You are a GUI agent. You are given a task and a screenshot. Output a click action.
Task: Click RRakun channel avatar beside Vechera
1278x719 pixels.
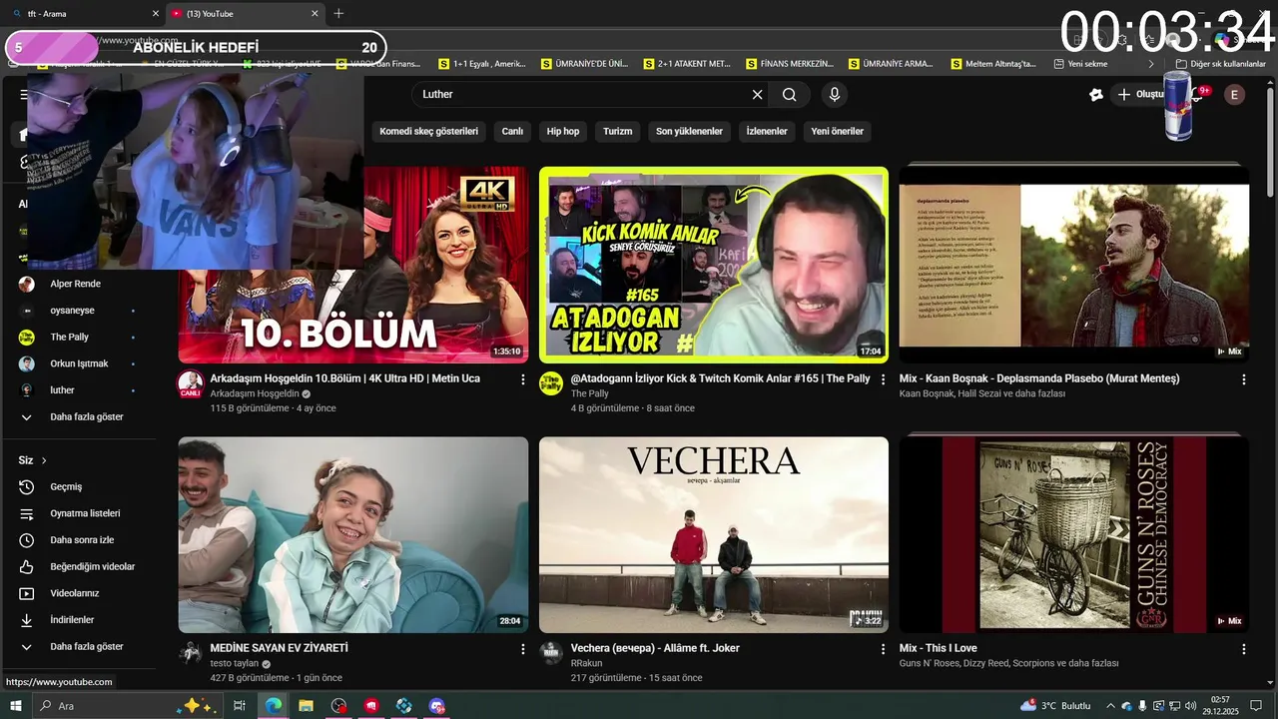coord(551,653)
